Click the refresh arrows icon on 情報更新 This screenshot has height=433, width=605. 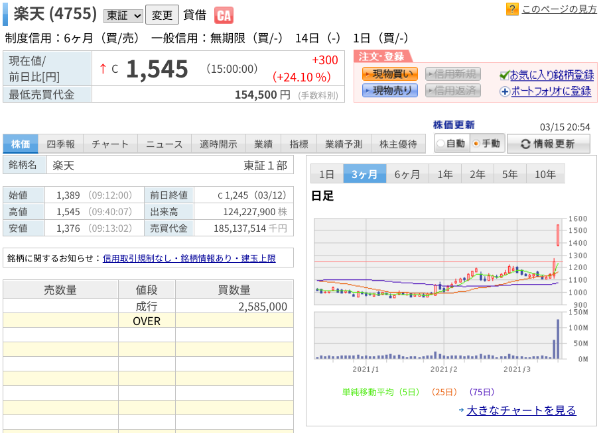coord(525,144)
